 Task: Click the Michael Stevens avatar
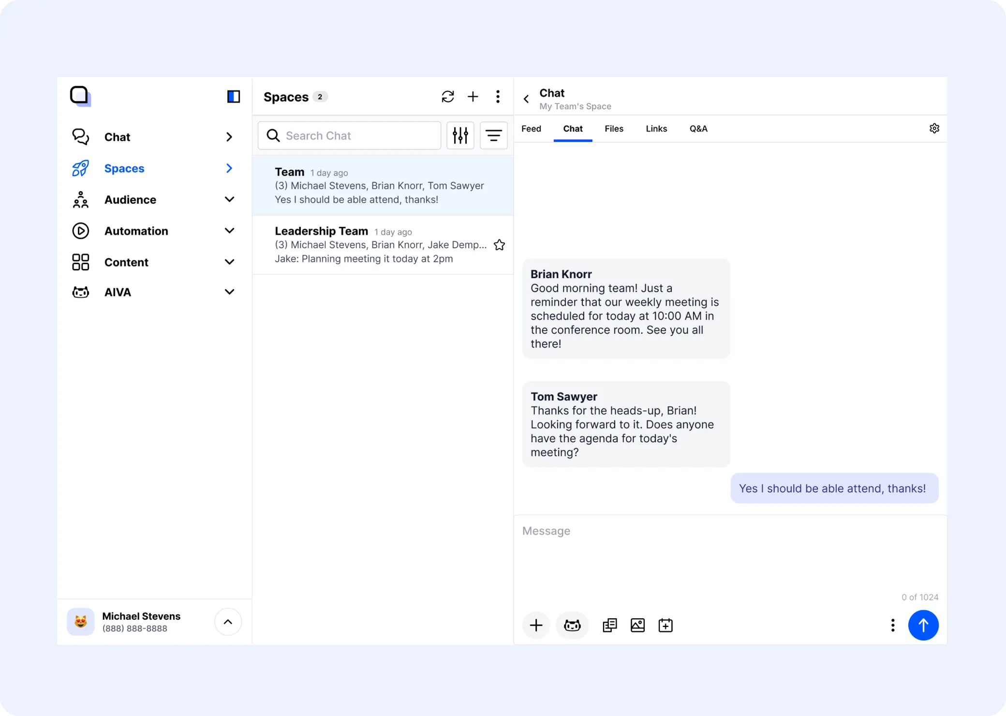coord(81,622)
